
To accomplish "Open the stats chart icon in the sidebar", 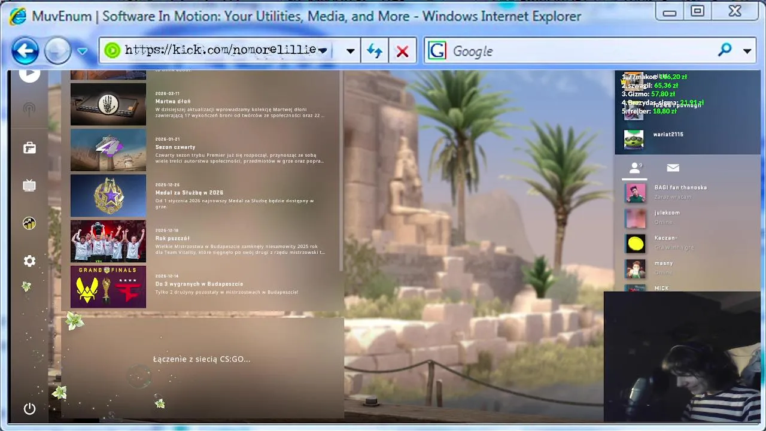I will [x=29, y=223].
